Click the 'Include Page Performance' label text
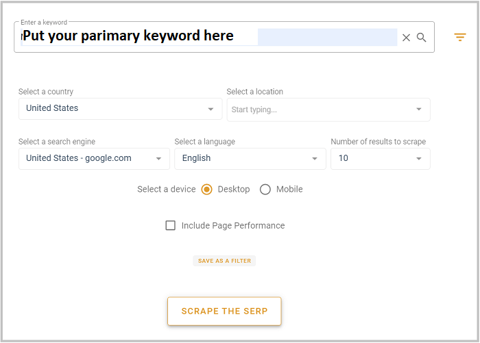Image resolution: width=480 pixels, height=343 pixels. (232, 225)
